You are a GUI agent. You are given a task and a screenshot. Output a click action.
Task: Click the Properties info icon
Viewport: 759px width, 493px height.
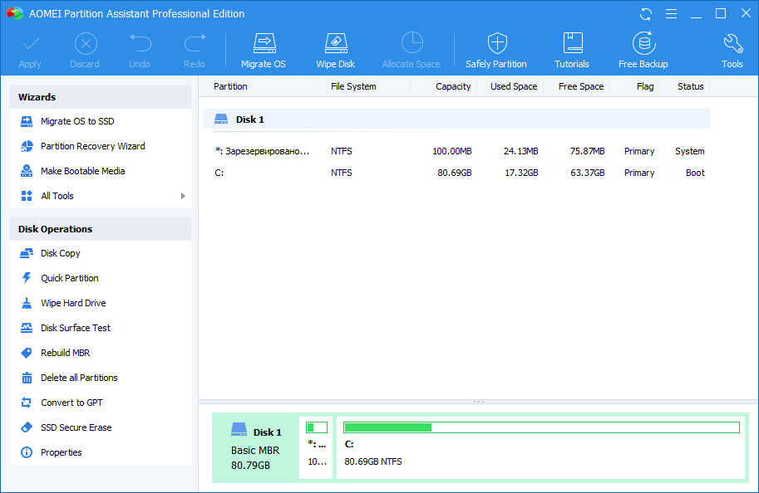[x=27, y=452]
